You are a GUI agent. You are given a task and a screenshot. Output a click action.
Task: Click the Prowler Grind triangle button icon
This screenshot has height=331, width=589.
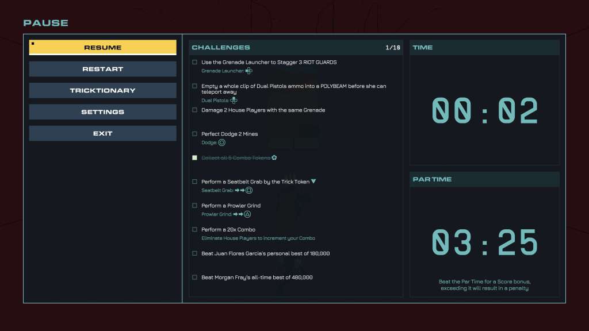click(247, 214)
